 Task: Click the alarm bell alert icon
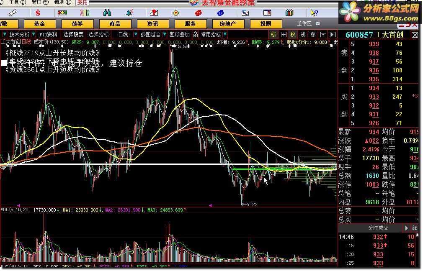[130, 13]
